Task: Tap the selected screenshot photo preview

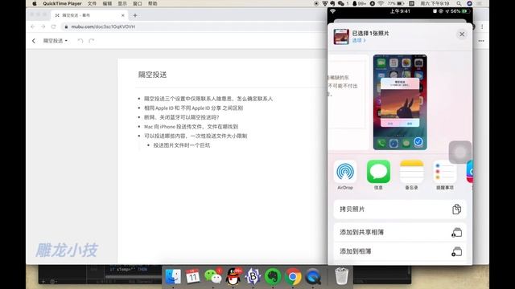Action: 400,102
